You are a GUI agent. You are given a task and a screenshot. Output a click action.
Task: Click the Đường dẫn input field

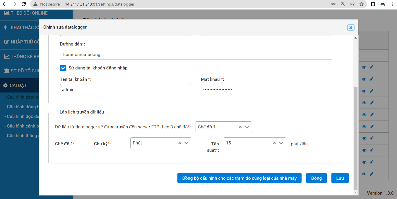196,54
